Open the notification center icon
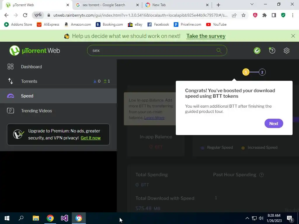The width and height of the screenshot is (299, 224). point(290,218)
